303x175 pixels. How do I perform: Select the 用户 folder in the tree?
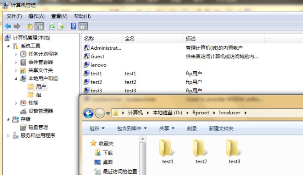(37, 87)
